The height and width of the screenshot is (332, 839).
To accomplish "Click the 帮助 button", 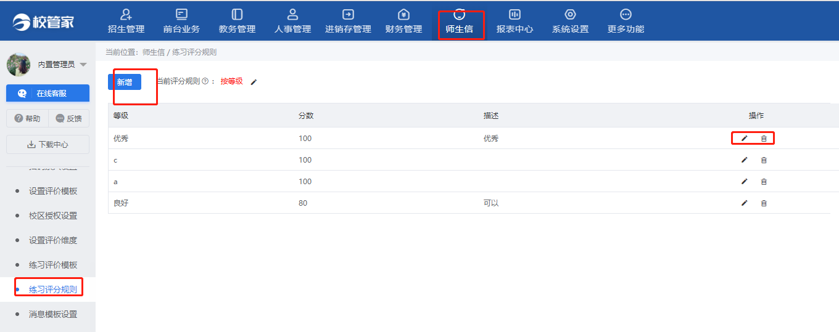I will 27,118.
